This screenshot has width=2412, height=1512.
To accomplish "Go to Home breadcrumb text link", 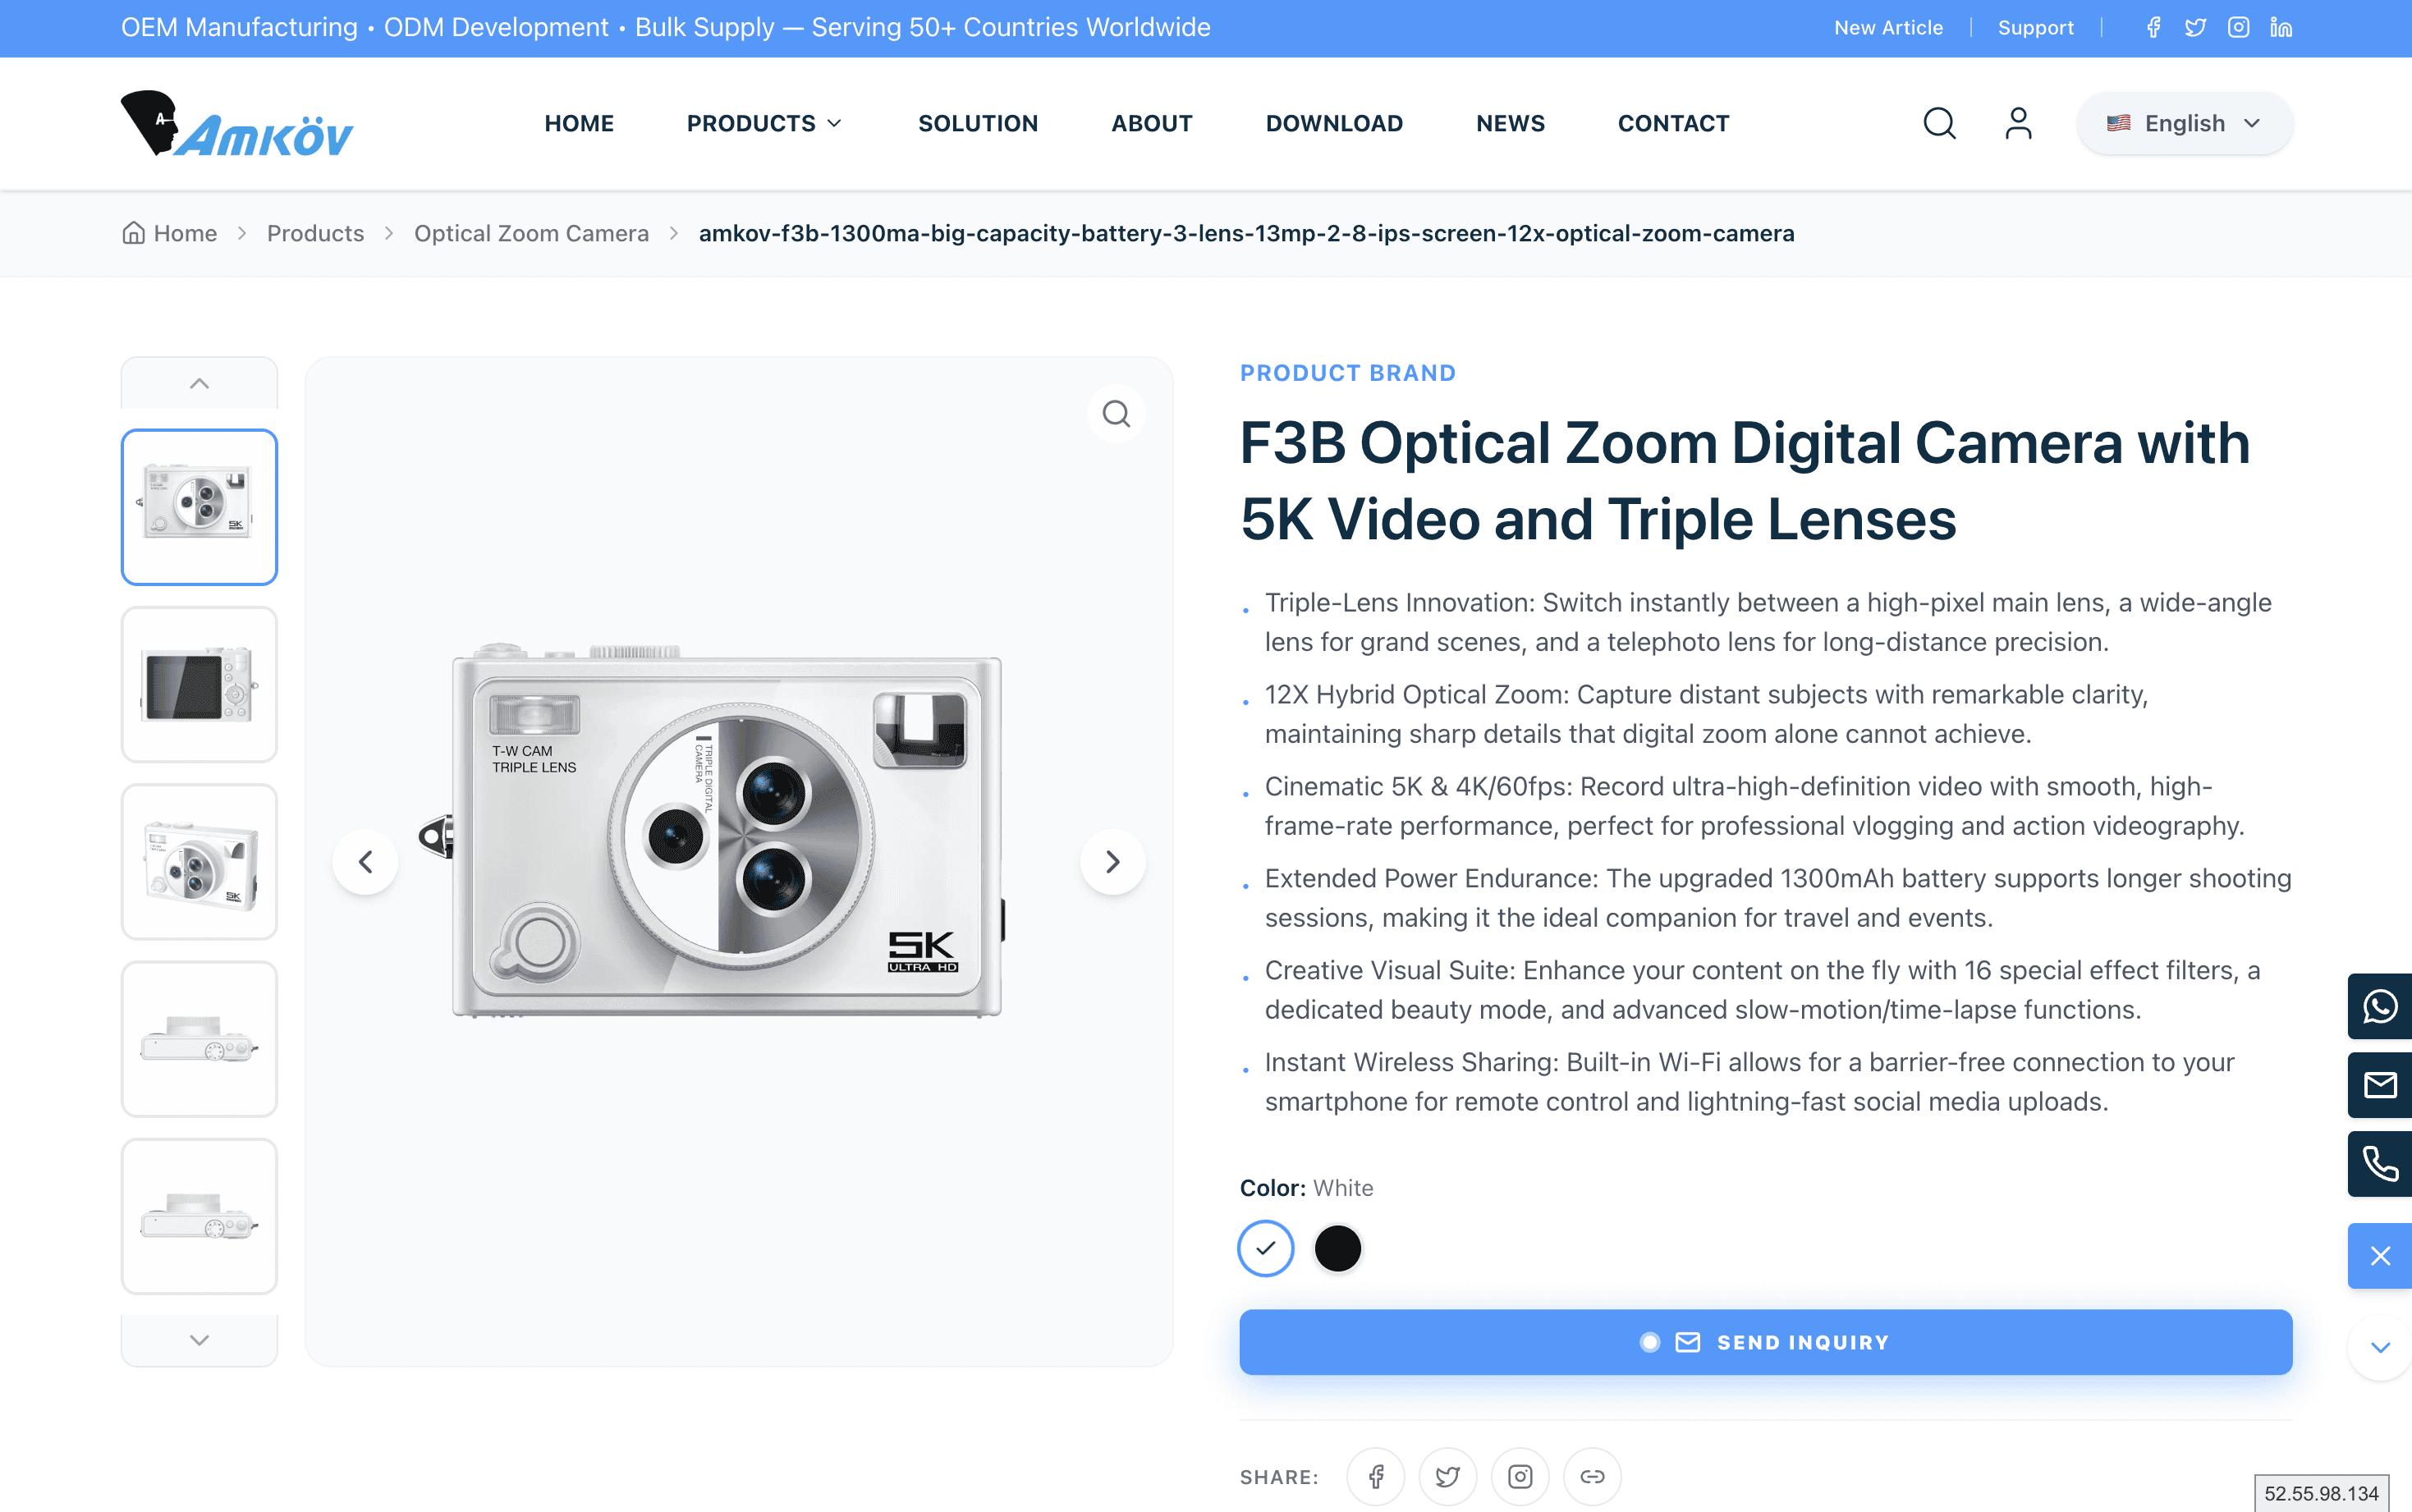I will [185, 233].
